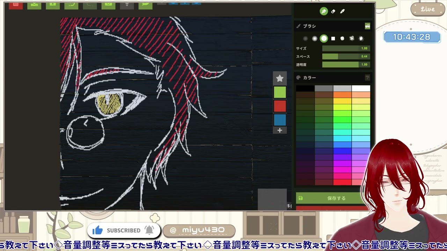Pick the blue favorite color swatch
Viewport: 447px width, 251px height.
pyautogui.click(x=280, y=120)
